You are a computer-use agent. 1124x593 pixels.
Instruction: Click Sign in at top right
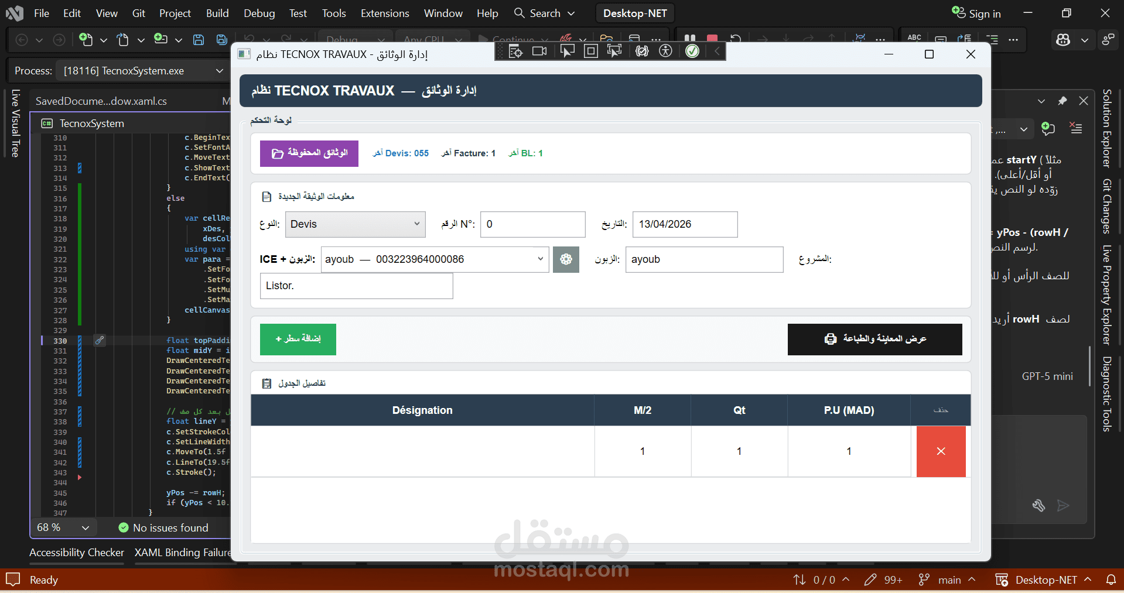976,13
